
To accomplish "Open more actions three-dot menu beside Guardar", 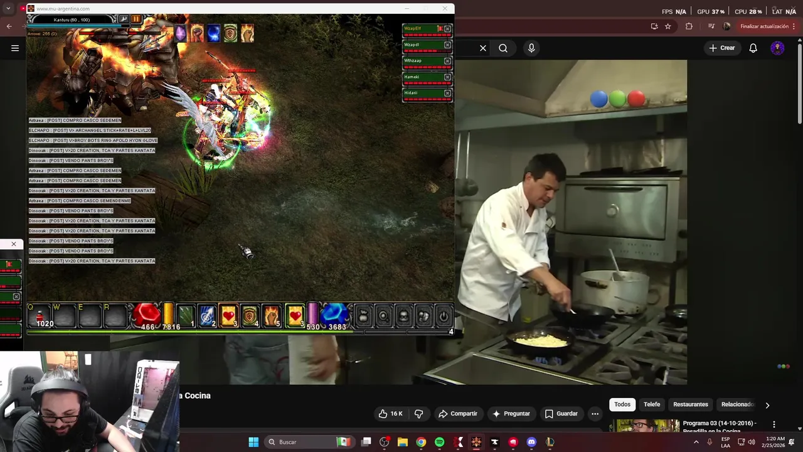I will [x=595, y=414].
